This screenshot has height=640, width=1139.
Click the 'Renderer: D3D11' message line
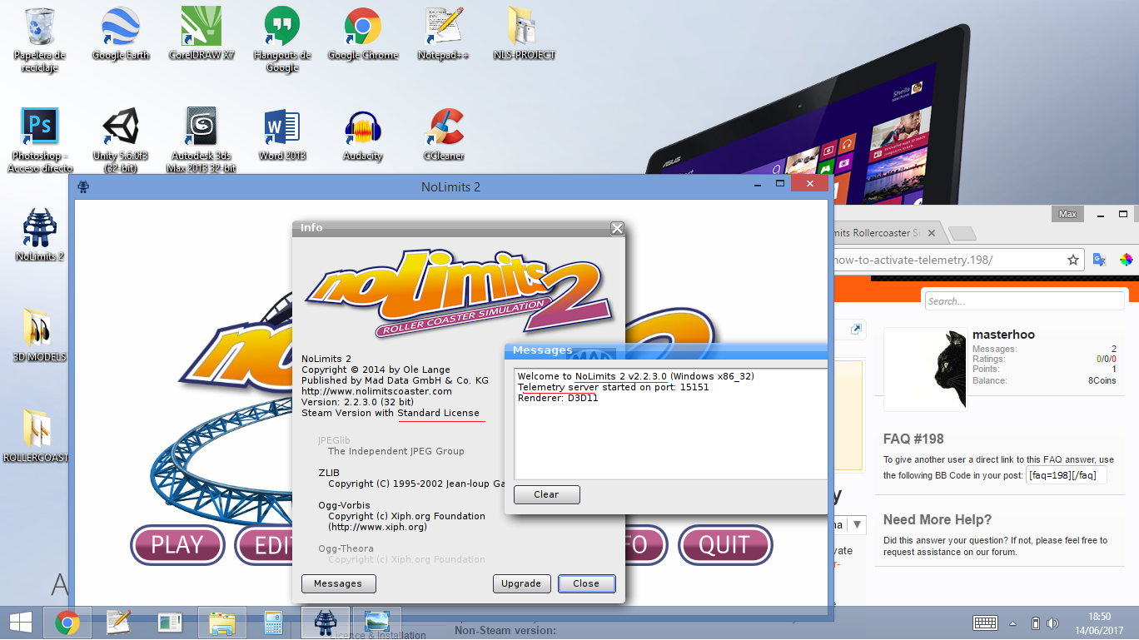tap(558, 398)
